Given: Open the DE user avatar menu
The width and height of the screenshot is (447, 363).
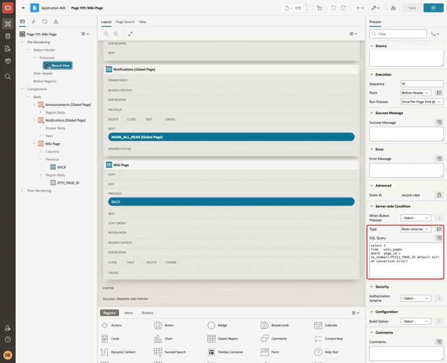Looking at the screenshot, I should 8,355.
